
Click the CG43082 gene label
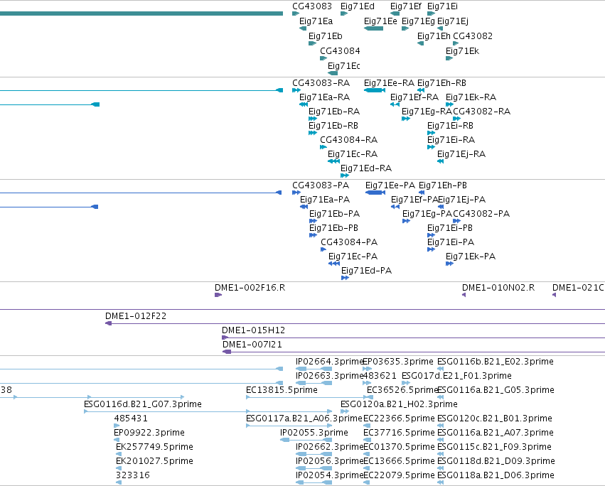tap(473, 36)
